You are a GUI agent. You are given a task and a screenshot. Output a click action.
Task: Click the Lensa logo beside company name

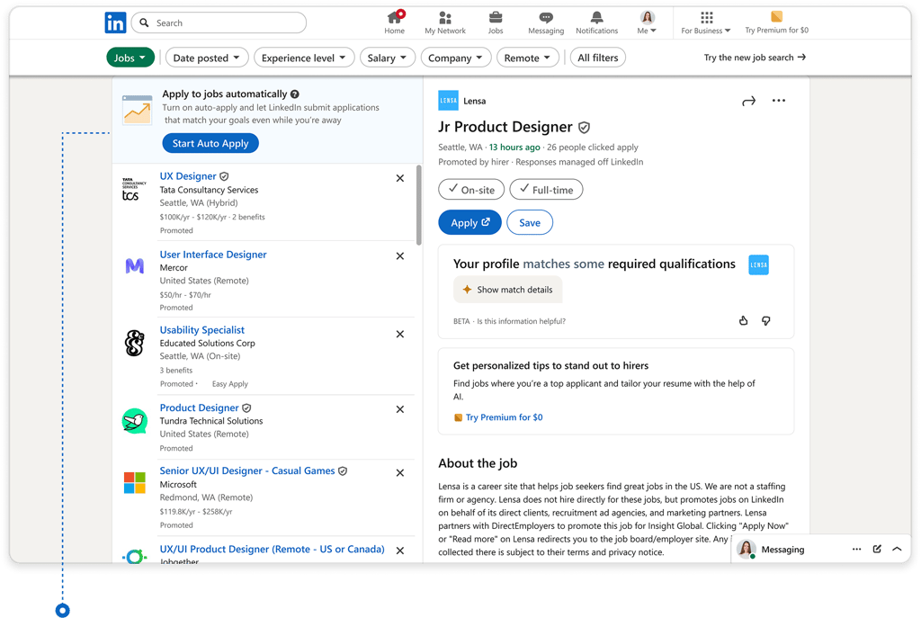point(448,101)
